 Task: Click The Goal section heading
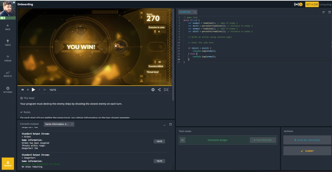point(27,98)
